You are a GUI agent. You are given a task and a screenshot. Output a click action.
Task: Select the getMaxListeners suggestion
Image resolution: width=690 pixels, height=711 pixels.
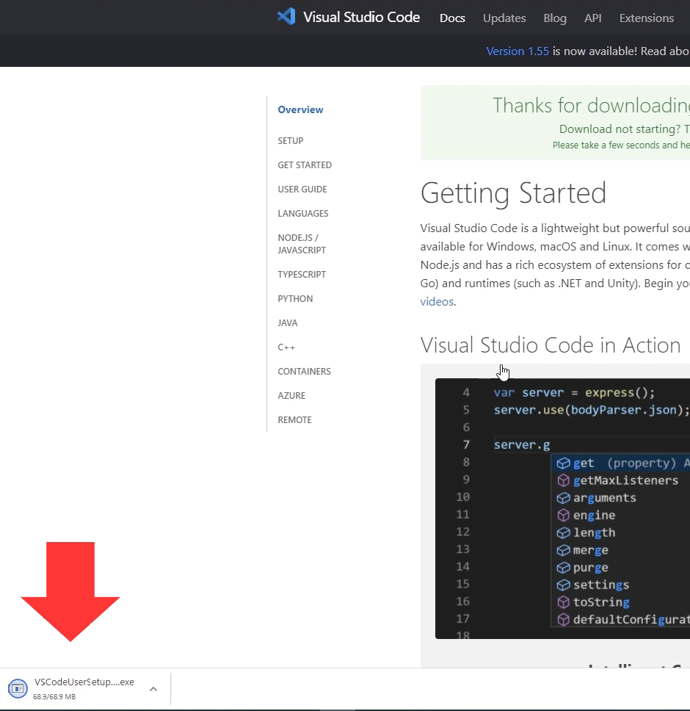(x=621, y=480)
